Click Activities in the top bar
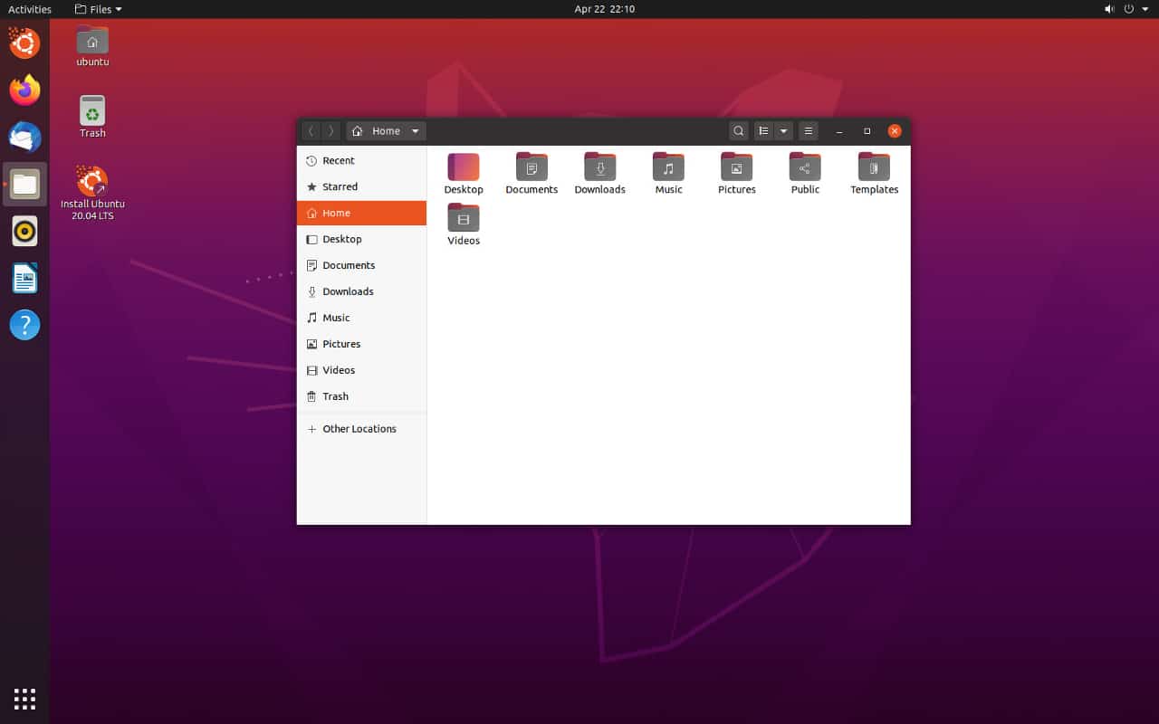The width and height of the screenshot is (1159, 724). (x=29, y=9)
